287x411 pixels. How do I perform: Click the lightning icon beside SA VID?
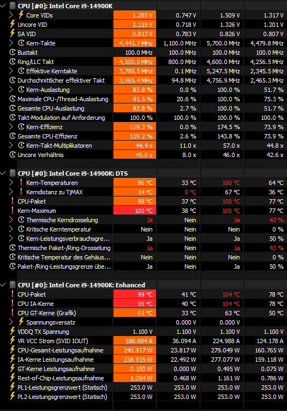[13, 33]
